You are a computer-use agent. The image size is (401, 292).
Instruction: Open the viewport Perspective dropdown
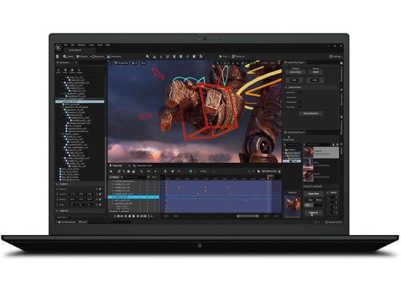tap(121, 63)
